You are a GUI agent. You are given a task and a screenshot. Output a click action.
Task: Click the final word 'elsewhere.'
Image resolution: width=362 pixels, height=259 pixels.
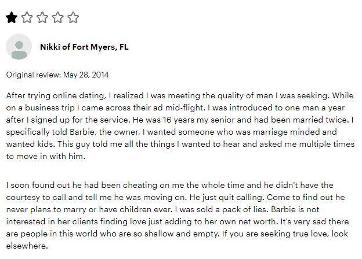click(x=27, y=246)
